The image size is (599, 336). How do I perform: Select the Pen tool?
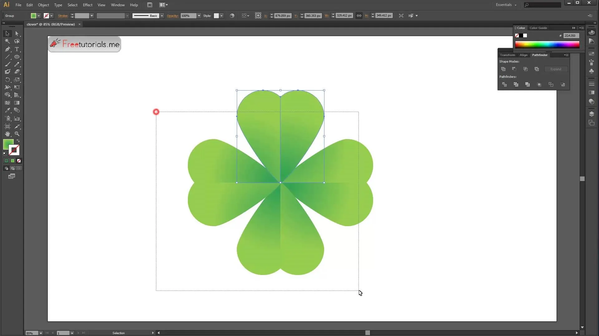pos(7,49)
